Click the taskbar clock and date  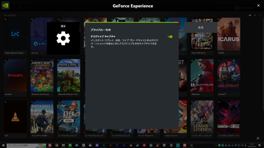click(x=252, y=145)
